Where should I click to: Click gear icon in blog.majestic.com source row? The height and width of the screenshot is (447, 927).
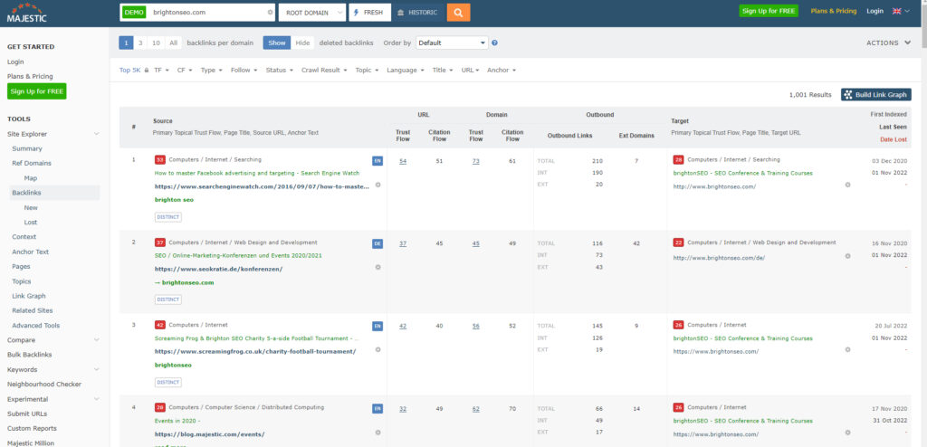coord(377,433)
